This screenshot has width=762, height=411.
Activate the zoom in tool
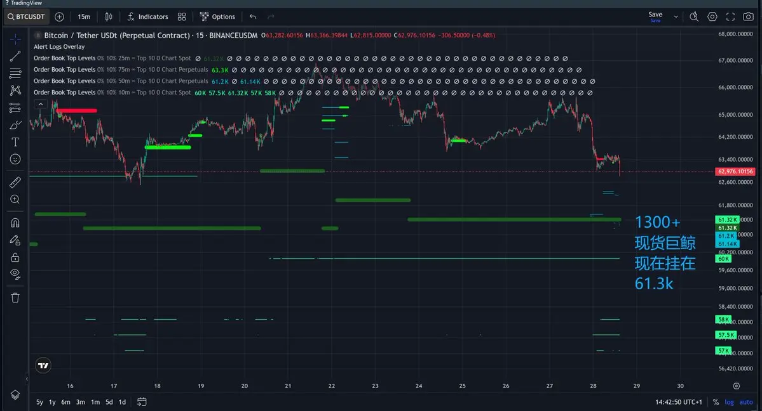15,199
